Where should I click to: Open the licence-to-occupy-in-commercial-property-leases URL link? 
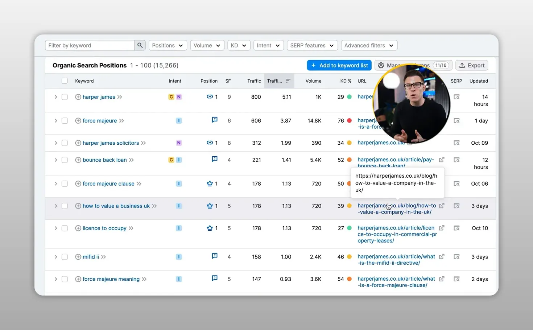coord(397,234)
